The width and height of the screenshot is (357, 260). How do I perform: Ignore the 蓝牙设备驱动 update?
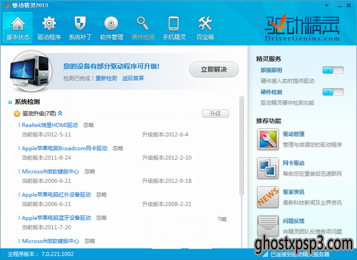101,218
